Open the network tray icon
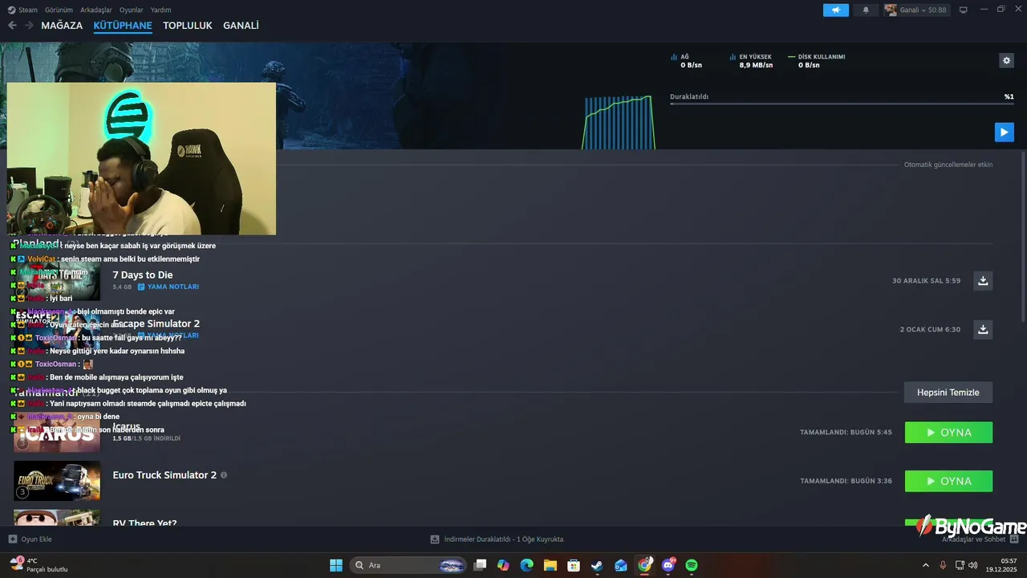Screen dimensions: 1027x578 (960, 565)
